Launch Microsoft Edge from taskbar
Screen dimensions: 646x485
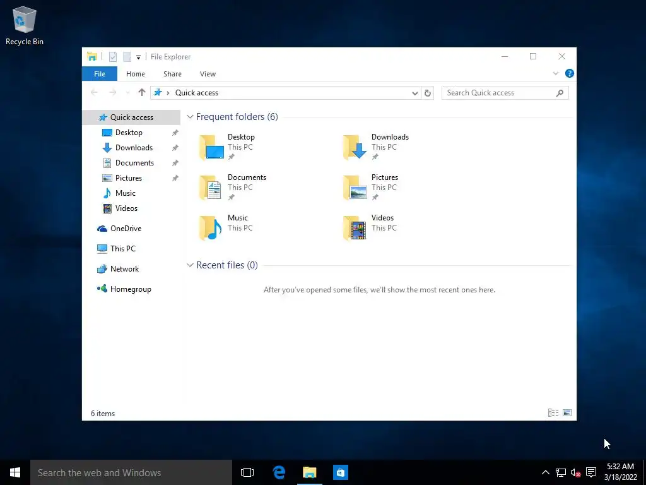[279, 472]
